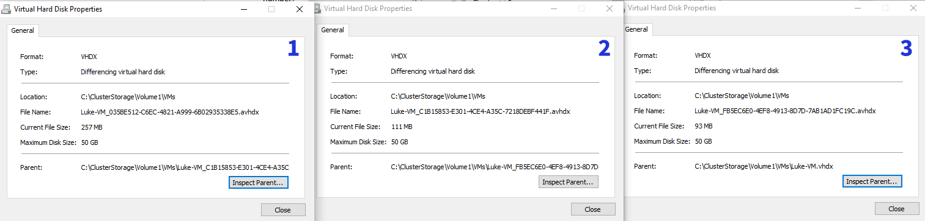
Task: Select General tab in first dialog
Action: click(x=23, y=30)
